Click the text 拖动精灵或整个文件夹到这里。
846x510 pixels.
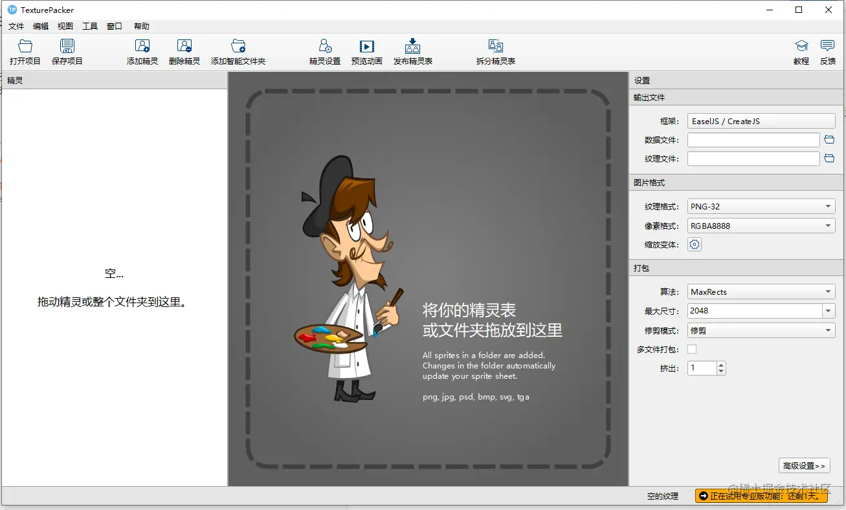(115, 302)
